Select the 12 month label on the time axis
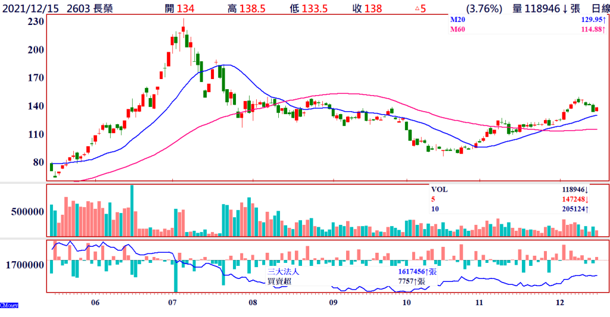 coord(559,303)
